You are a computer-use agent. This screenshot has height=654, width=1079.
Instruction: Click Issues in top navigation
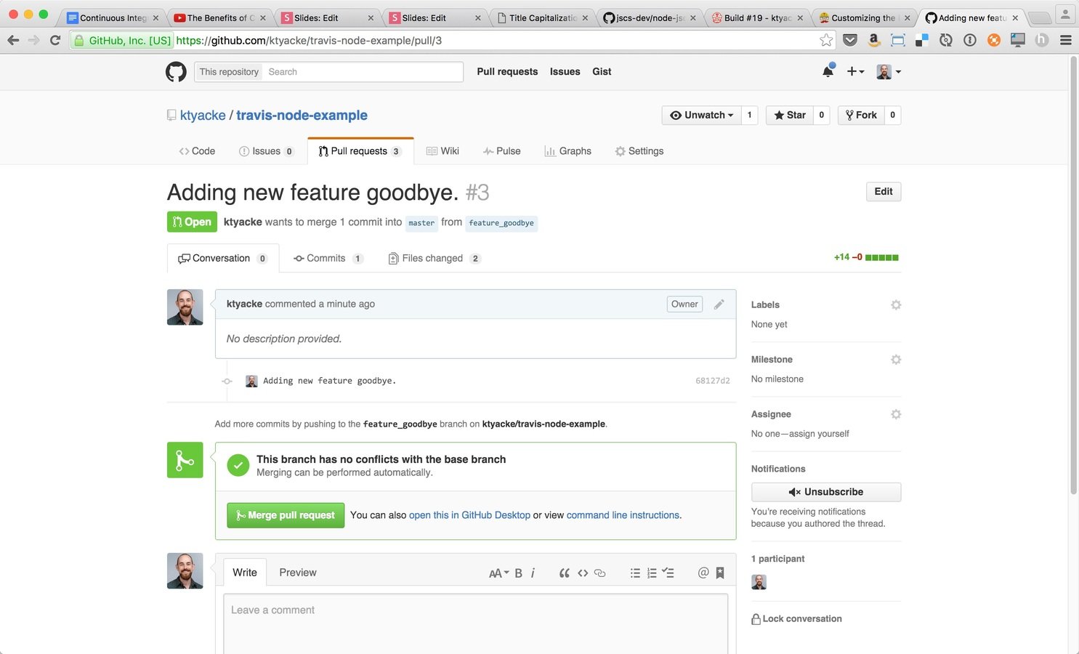tap(565, 71)
